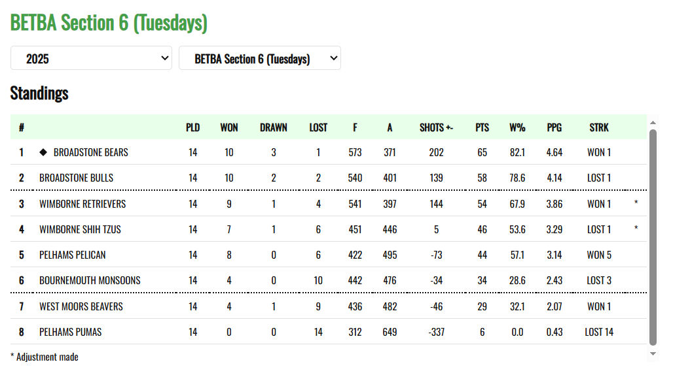
Task: Click the diamond icon beside Broadstone Bears
Action: 43,152
